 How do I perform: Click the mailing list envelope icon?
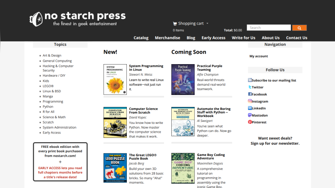[250, 80]
